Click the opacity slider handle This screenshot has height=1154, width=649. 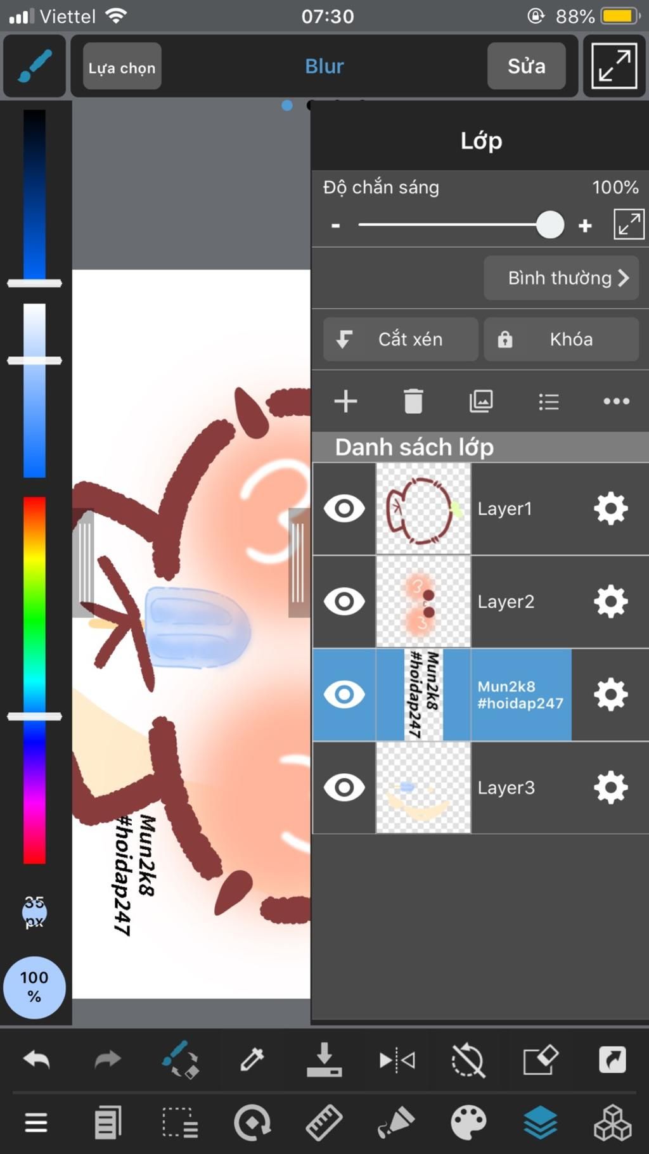click(550, 224)
